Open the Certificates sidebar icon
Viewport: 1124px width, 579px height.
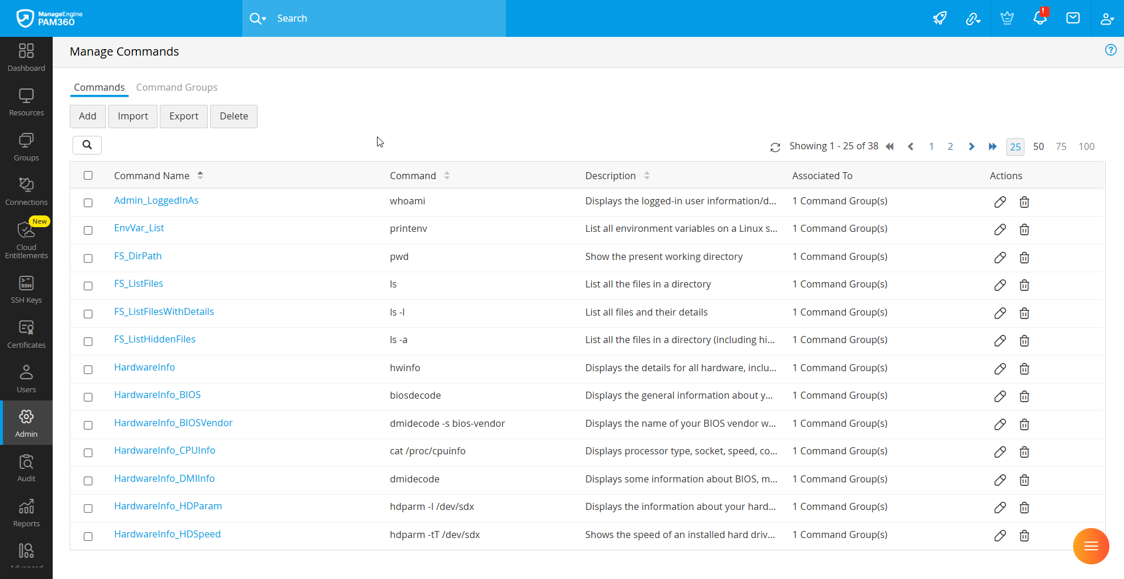click(26, 334)
